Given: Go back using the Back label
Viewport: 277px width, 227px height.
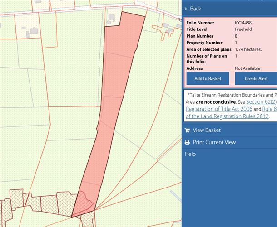Looking at the screenshot, I should (x=196, y=9).
